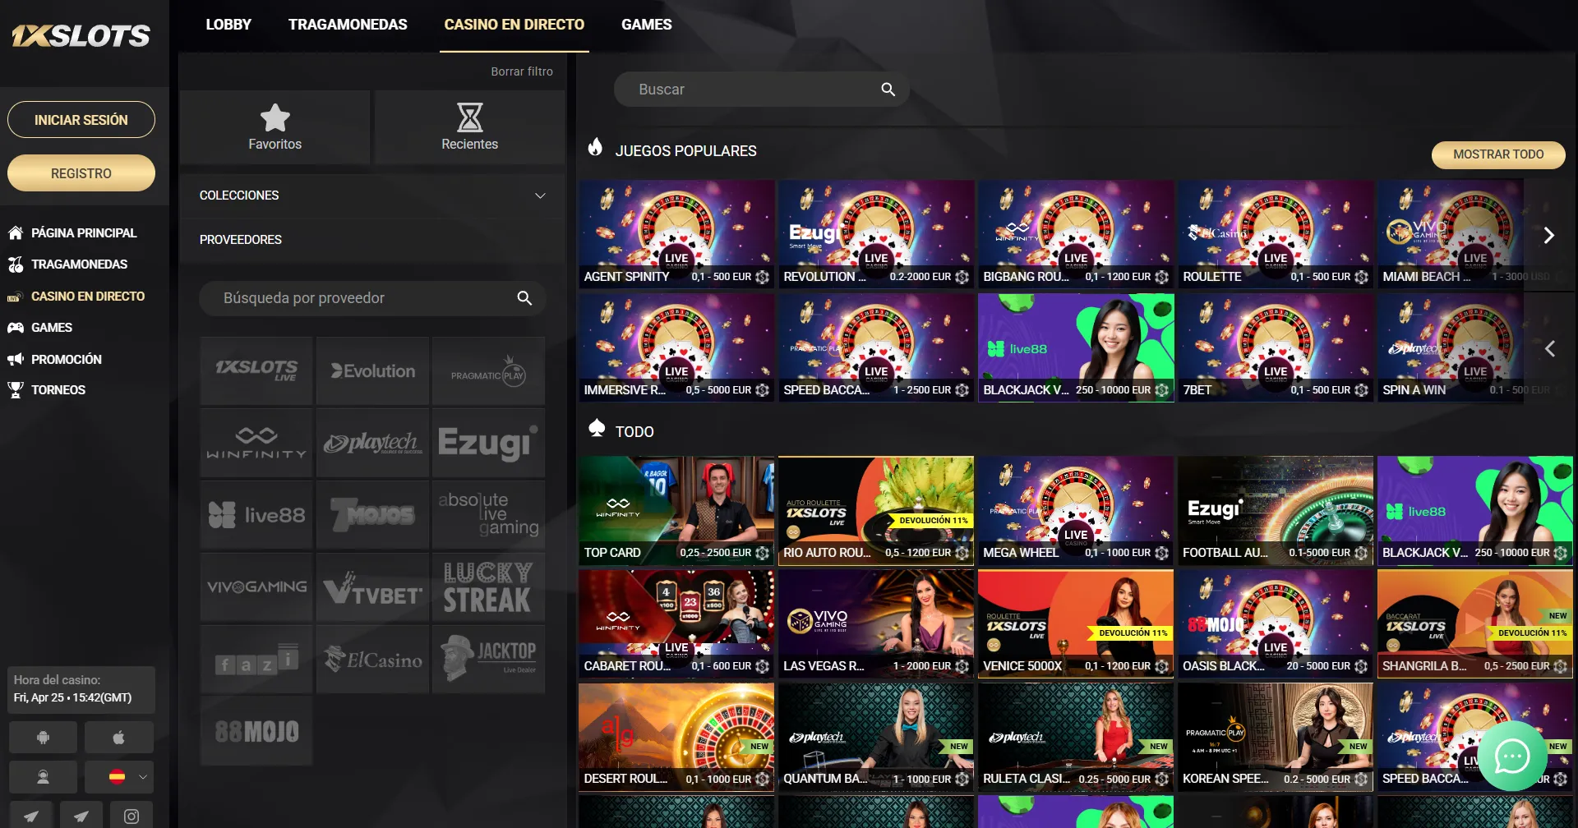Image resolution: width=1578 pixels, height=828 pixels.
Task: Toggle the Vivo Gaming provider filter
Action: tap(256, 587)
